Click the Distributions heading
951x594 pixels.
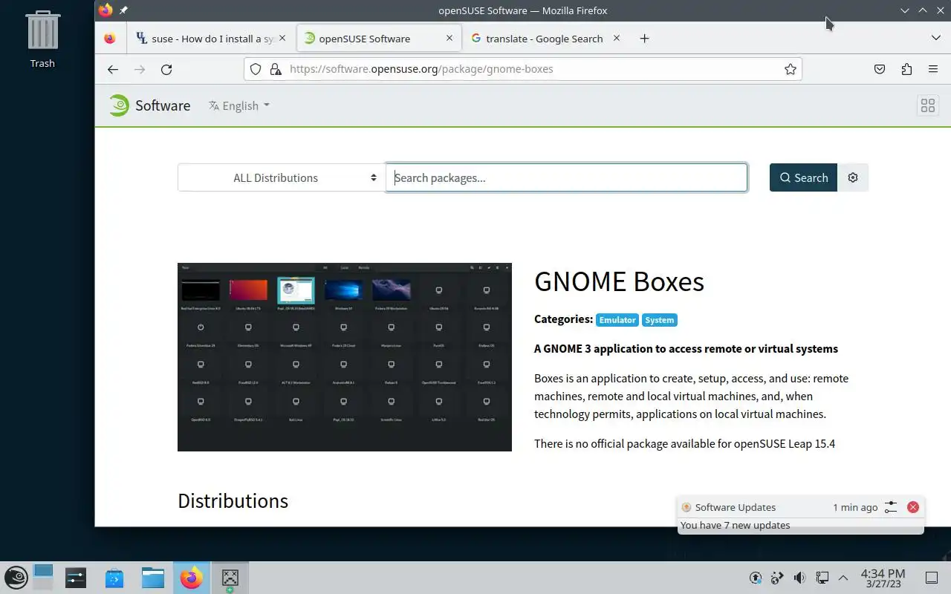click(233, 500)
